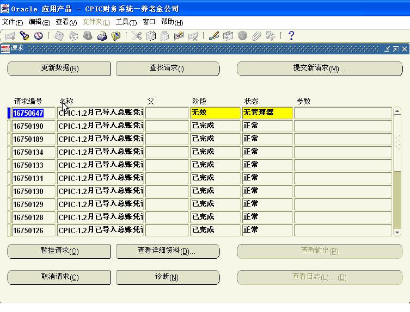The width and height of the screenshot is (410, 312).
Task: Open the 窗口 menu
Action: [149, 22]
